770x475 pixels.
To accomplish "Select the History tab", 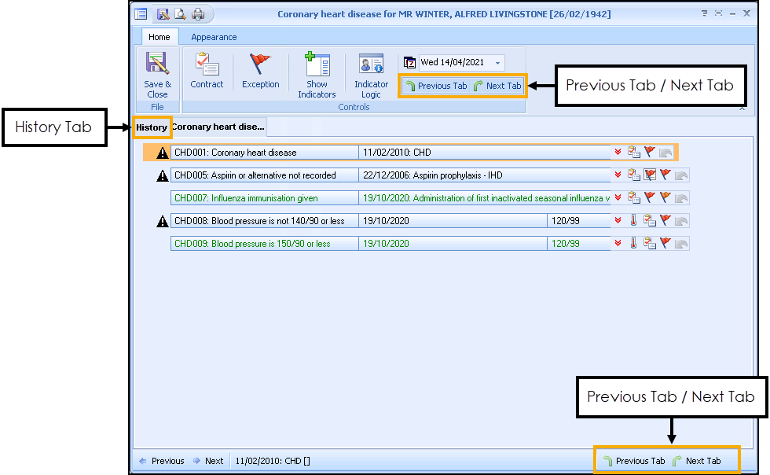I will point(152,127).
